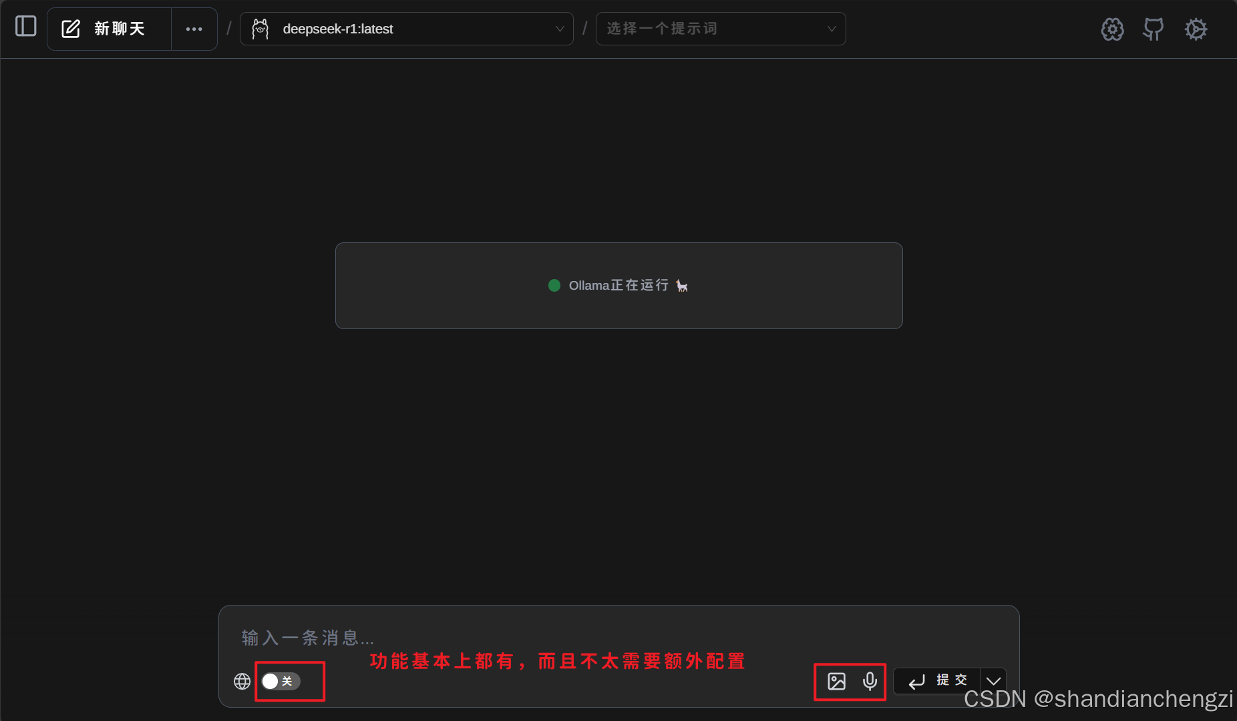Viewport: 1237px width, 721px height.
Task: Open the settings gear icon
Action: (x=1196, y=29)
